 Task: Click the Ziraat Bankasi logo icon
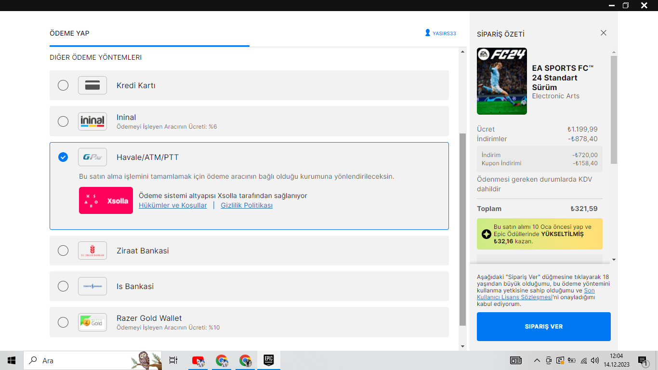click(x=92, y=251)
